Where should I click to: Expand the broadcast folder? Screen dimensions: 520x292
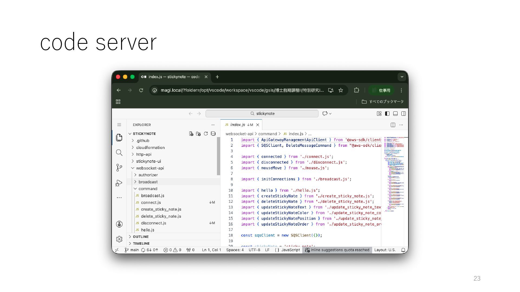pos(148,182)
